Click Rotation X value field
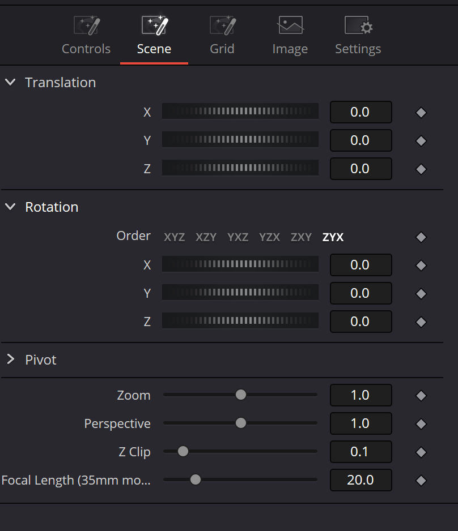The image size is (458, 531). coord(361,265)
